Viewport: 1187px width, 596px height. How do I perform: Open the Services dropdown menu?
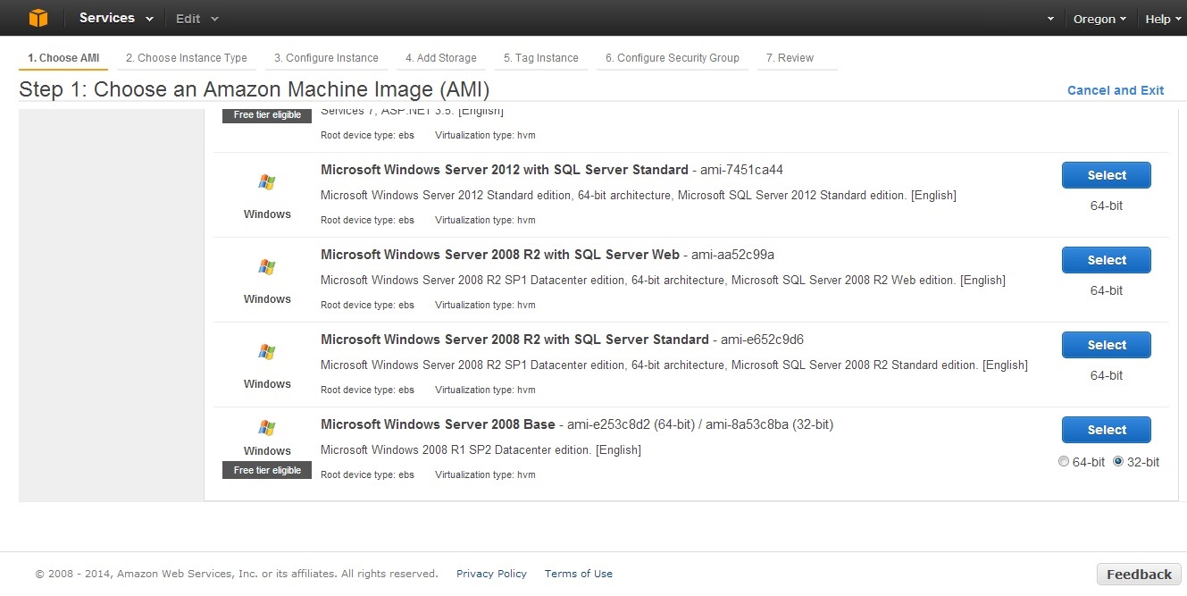(116, 18)
